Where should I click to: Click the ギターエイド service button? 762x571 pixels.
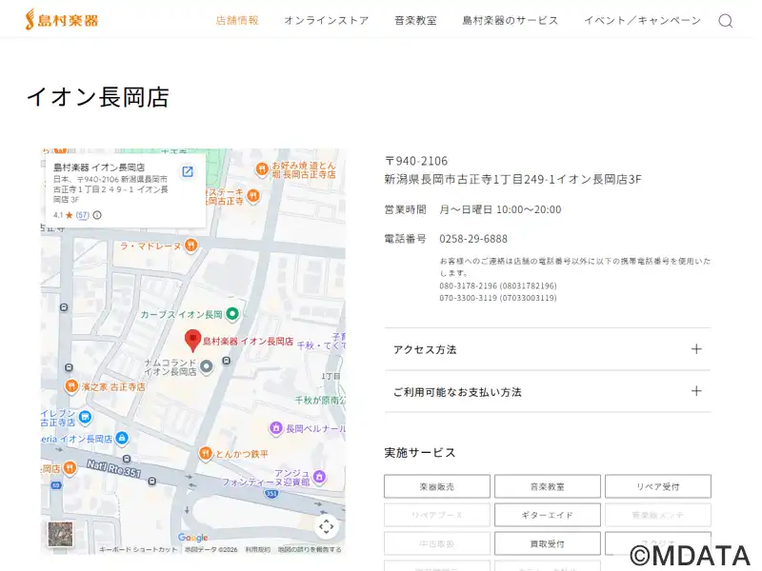pos(547,515)
